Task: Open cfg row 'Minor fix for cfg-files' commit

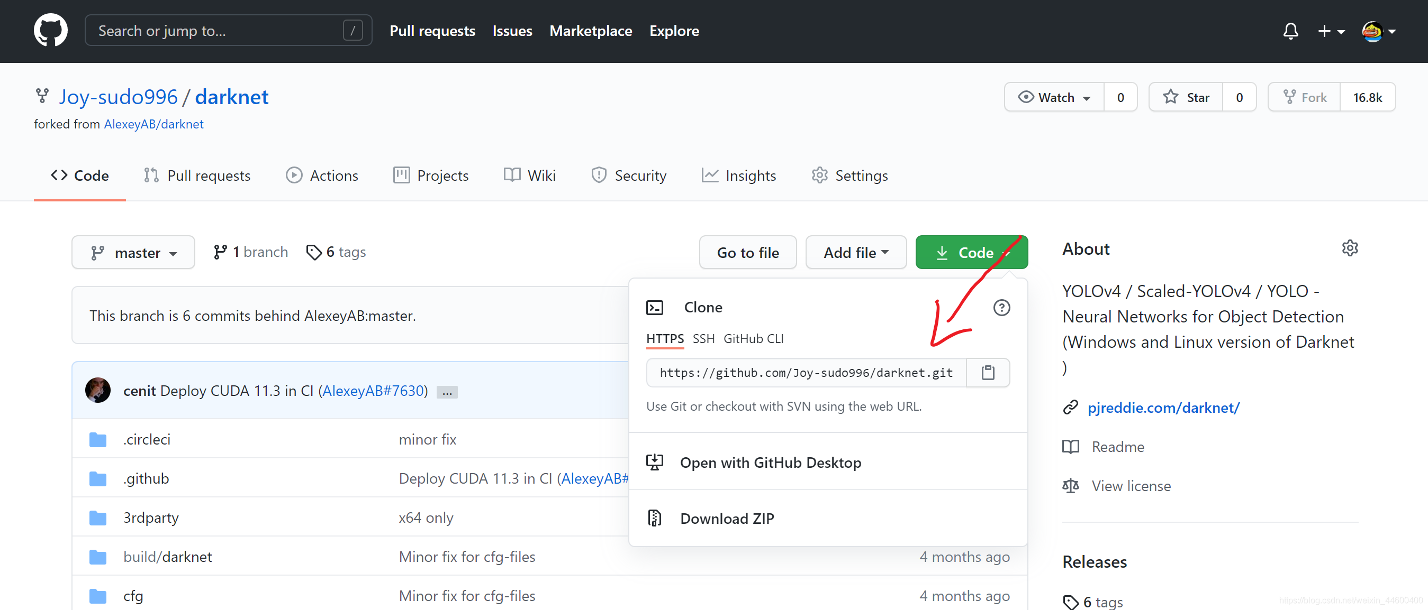Action: (467, 596)
